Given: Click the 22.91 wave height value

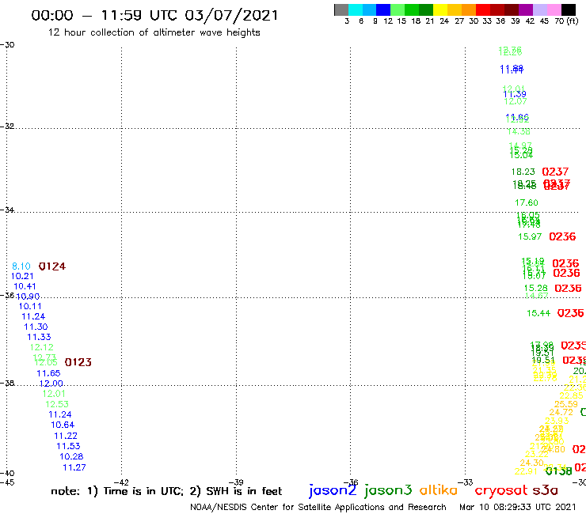Looking at the screenshot, I should pos(526,471).
